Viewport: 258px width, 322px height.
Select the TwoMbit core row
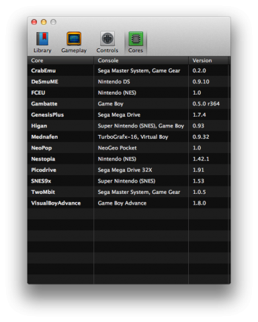coord(129,192)
